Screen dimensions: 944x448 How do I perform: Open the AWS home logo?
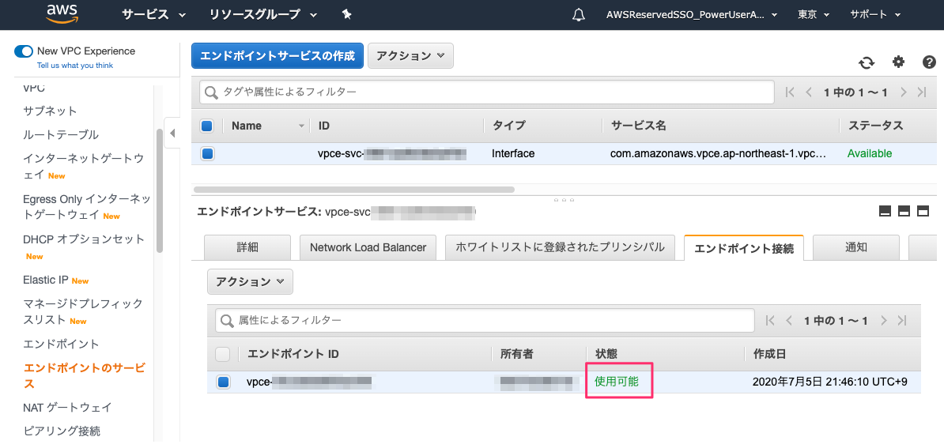[63, 13]
